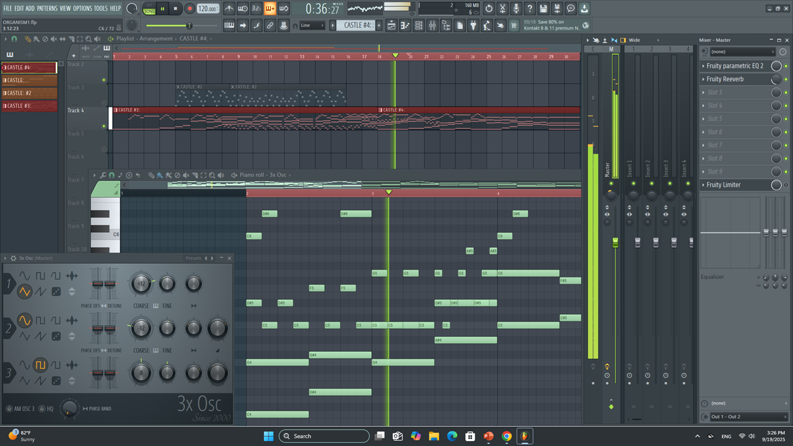The width and height of the screenshot is (793, 446).
Task: Toggle the metronome in the toolbar
Action: [x=229, y=9]
